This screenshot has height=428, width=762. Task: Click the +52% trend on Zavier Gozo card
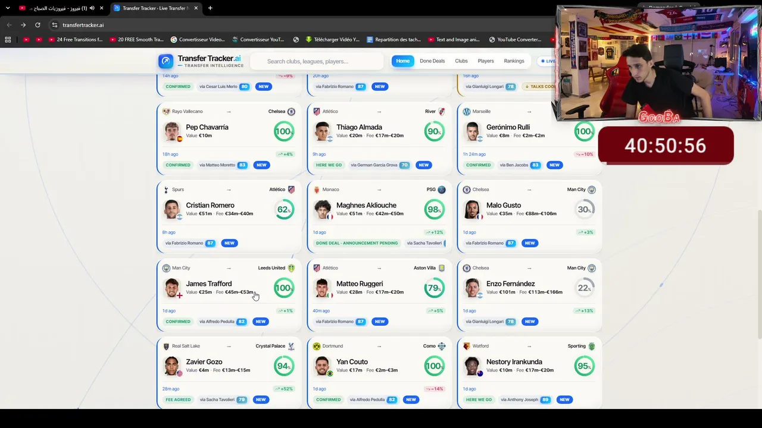click(285, 389)
